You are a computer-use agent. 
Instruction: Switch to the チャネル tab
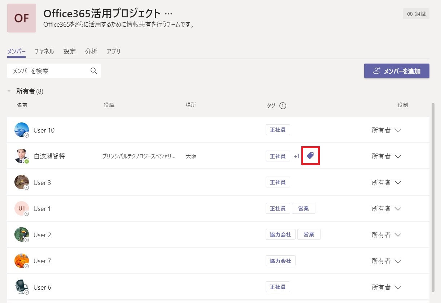44,51
